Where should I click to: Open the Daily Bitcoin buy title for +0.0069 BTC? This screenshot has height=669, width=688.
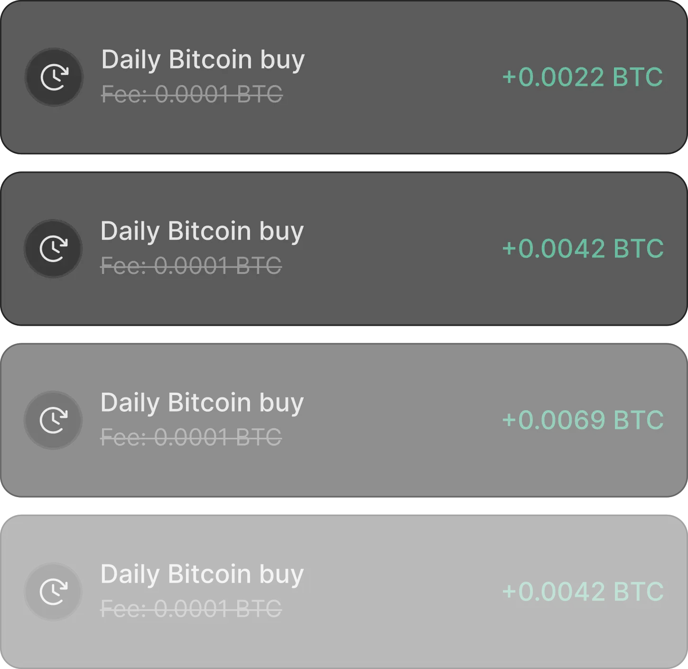pyautogui.click(x=202, y=403)
